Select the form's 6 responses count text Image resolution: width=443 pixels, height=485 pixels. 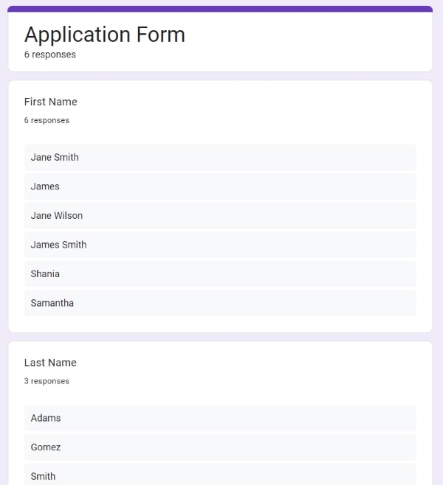(50, 55)
